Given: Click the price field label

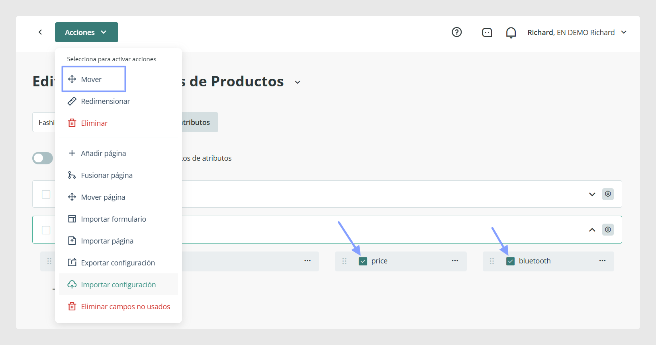Looking at the screenshot, I should (x=379, y=261).
